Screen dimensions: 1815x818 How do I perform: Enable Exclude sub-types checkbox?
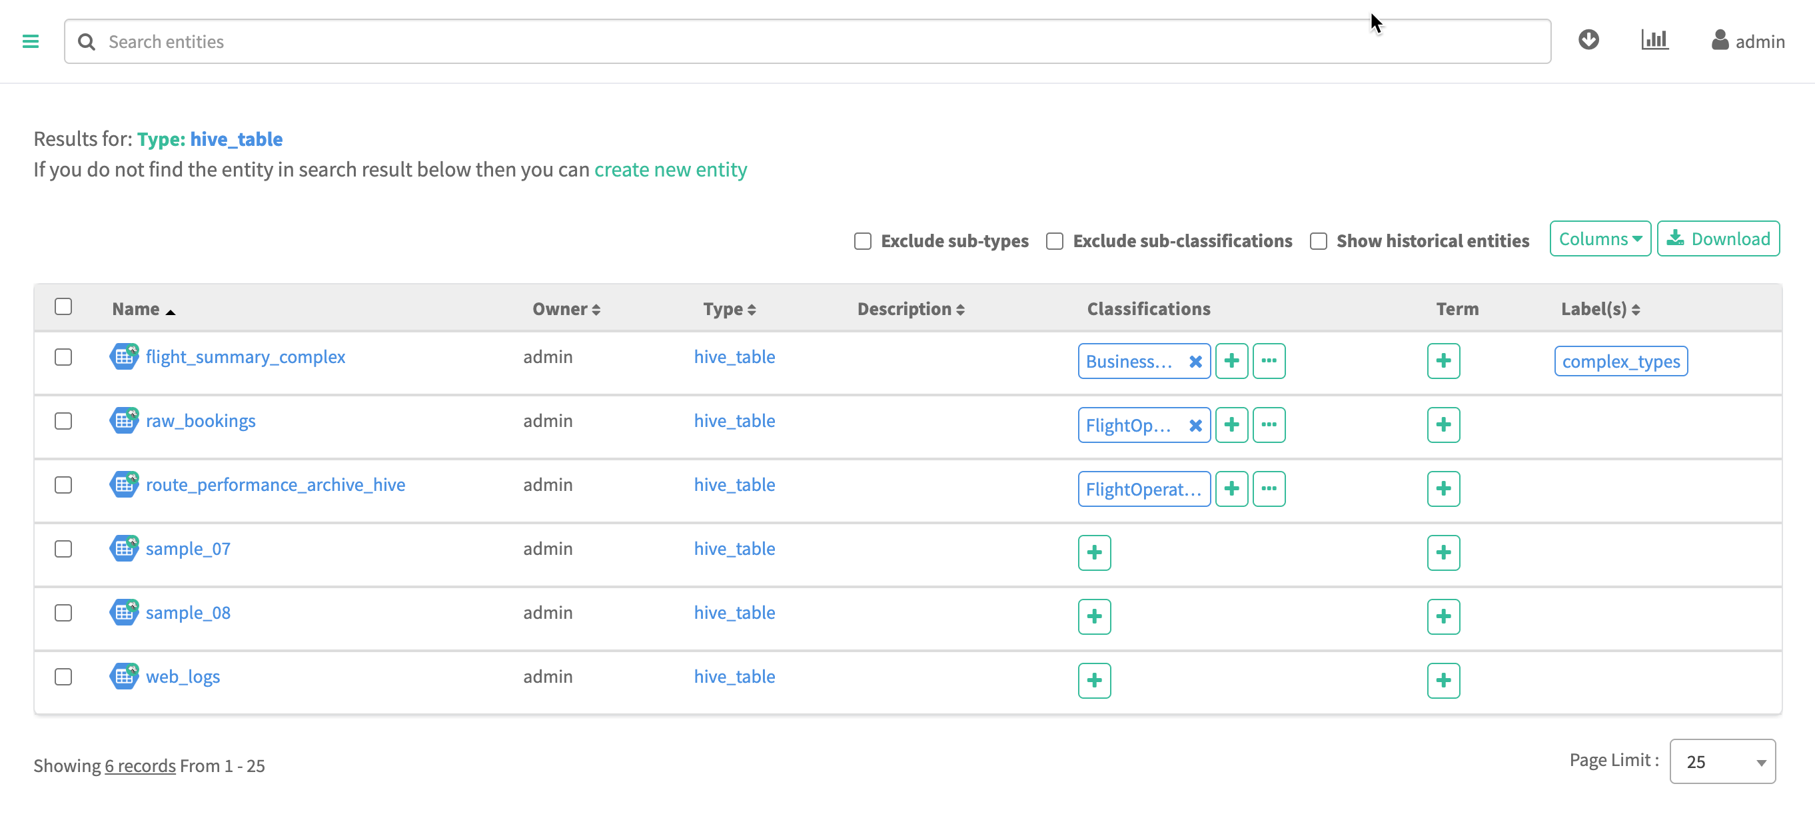click(862, 241)
